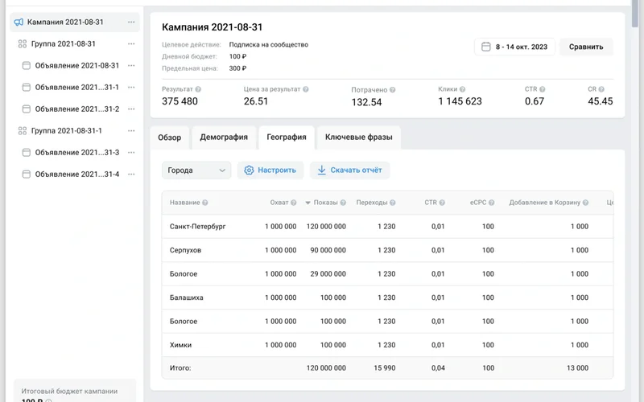Sort table by Показы column
The image size is (644, 402).
325,203
